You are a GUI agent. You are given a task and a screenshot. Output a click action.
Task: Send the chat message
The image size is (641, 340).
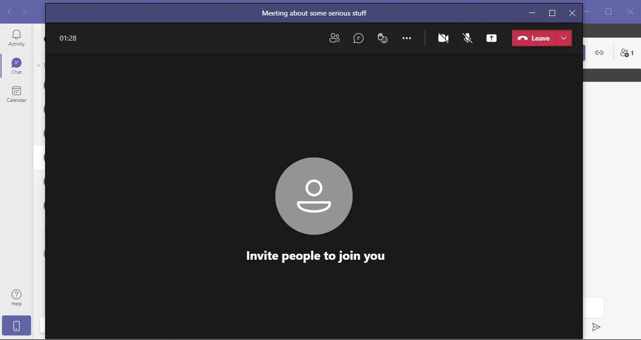[596, 327]
